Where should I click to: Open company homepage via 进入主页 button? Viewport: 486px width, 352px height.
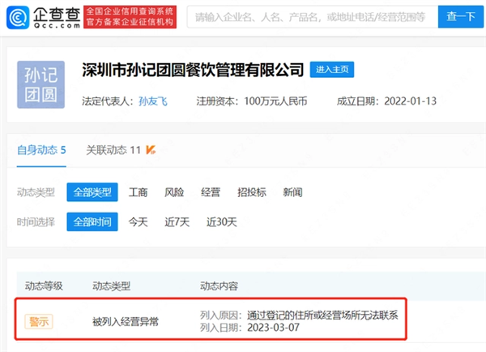coord(332,70)
